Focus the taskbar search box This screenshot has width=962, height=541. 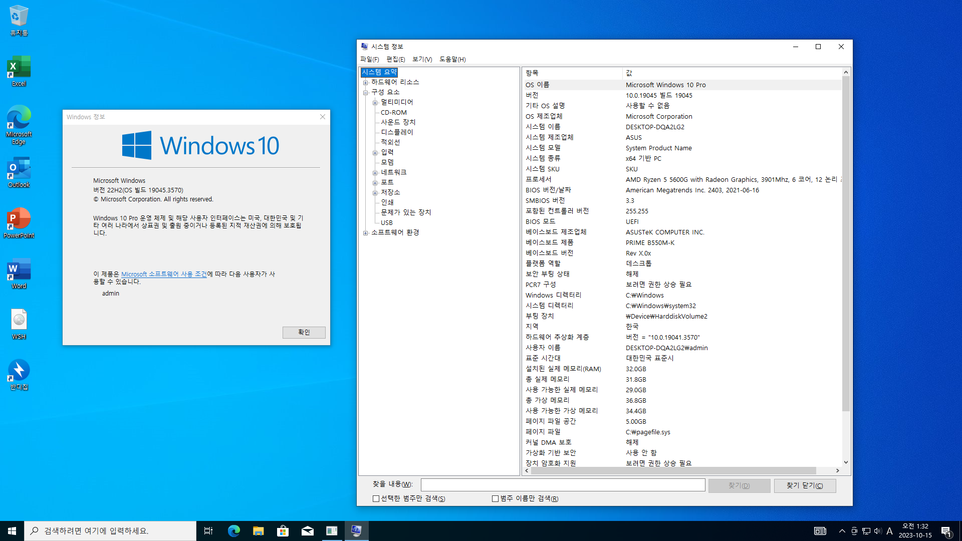click(x=110, y=531)
